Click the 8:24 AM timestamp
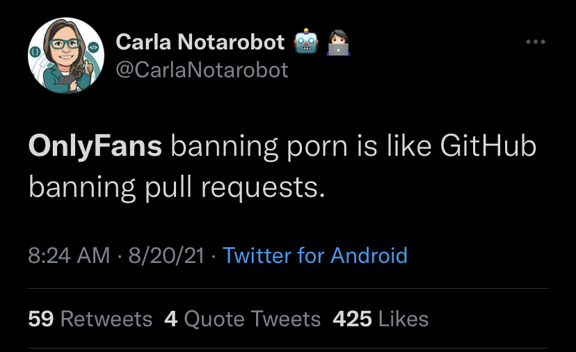The height and width of the screenshot is (352, 576). 69,256
